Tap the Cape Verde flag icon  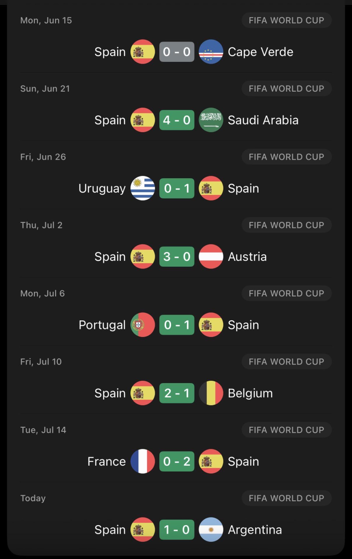pos(211,52)
